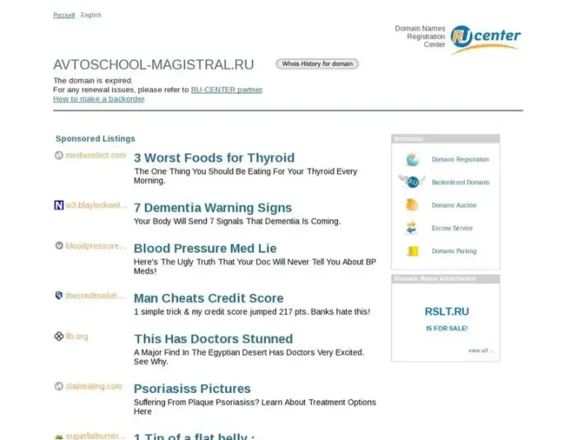Switch language to Русский
Viewport: 577px width, 440px height.
coord(63,15)
